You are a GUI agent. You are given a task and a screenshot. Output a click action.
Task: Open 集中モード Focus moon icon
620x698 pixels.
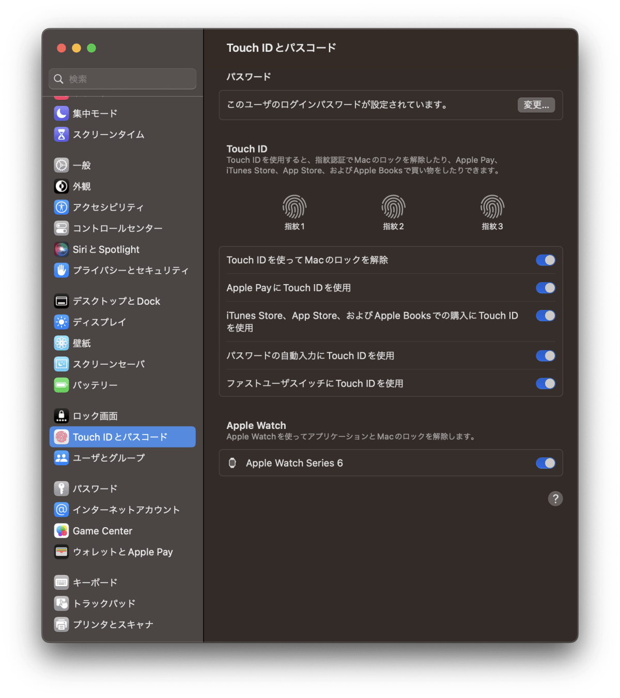click(x=61, y=113)
